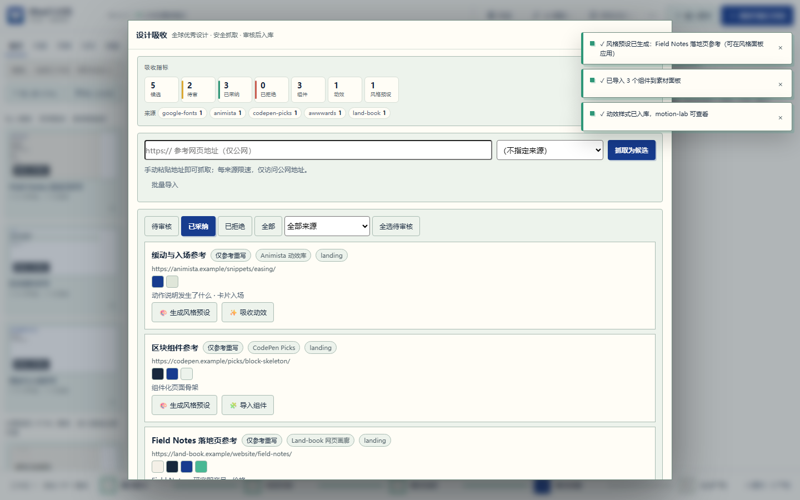The image size is (800, 500).
Task: Click the 0 已拒绝 metric card
Action: (272, 89)
